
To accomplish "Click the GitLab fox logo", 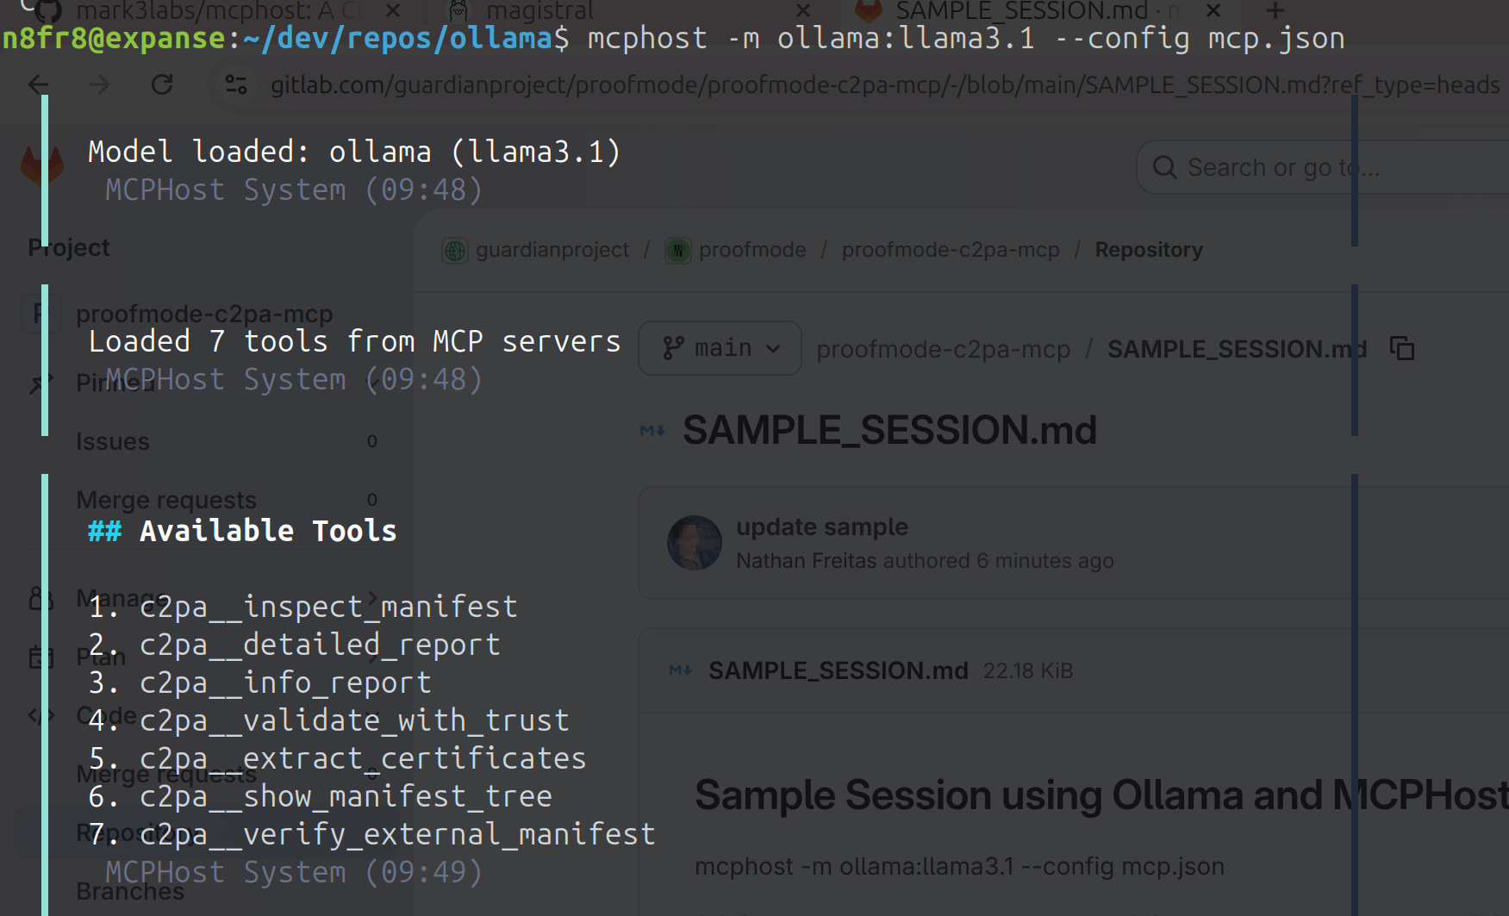I will [x=42, y=164].
